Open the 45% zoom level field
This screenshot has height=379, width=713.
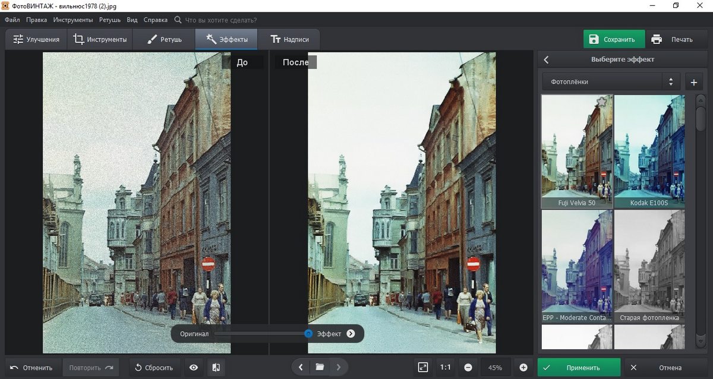coord(495,367)
